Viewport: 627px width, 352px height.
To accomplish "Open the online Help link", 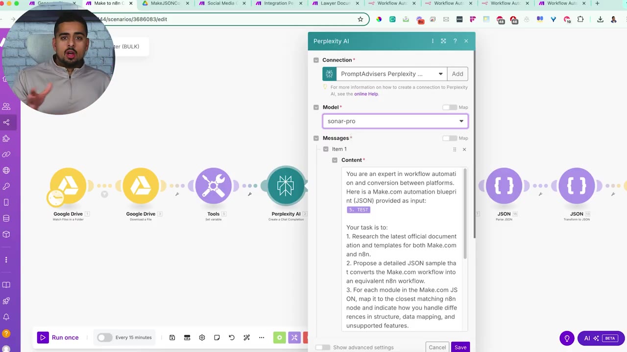I will click(366, 94).
